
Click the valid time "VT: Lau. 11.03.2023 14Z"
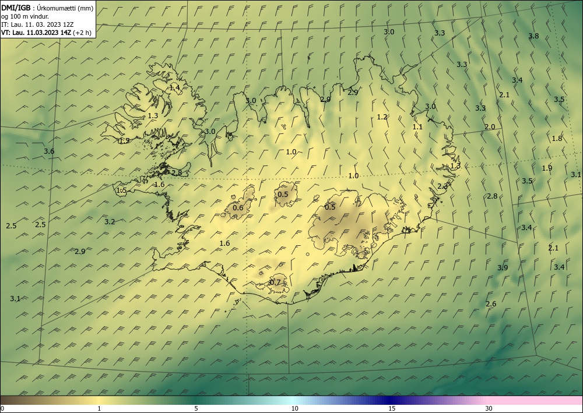36,33
